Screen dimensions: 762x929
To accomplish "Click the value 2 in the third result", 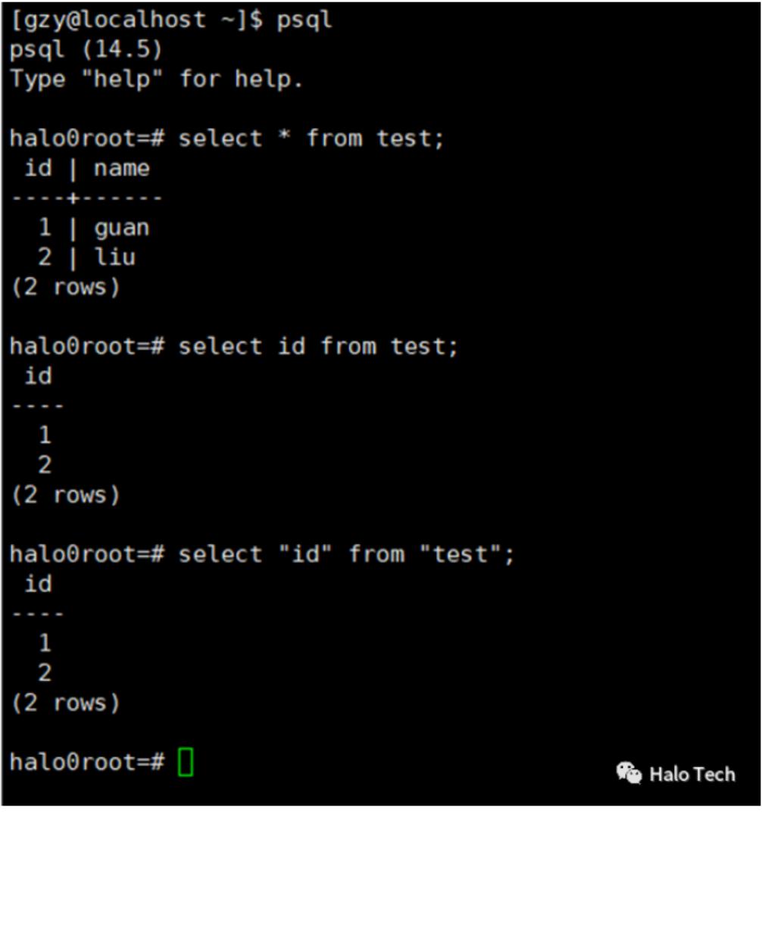I will click(x=45, y=672).
